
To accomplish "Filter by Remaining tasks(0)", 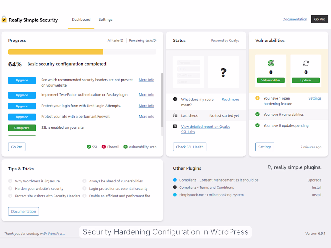I will 143,41.
